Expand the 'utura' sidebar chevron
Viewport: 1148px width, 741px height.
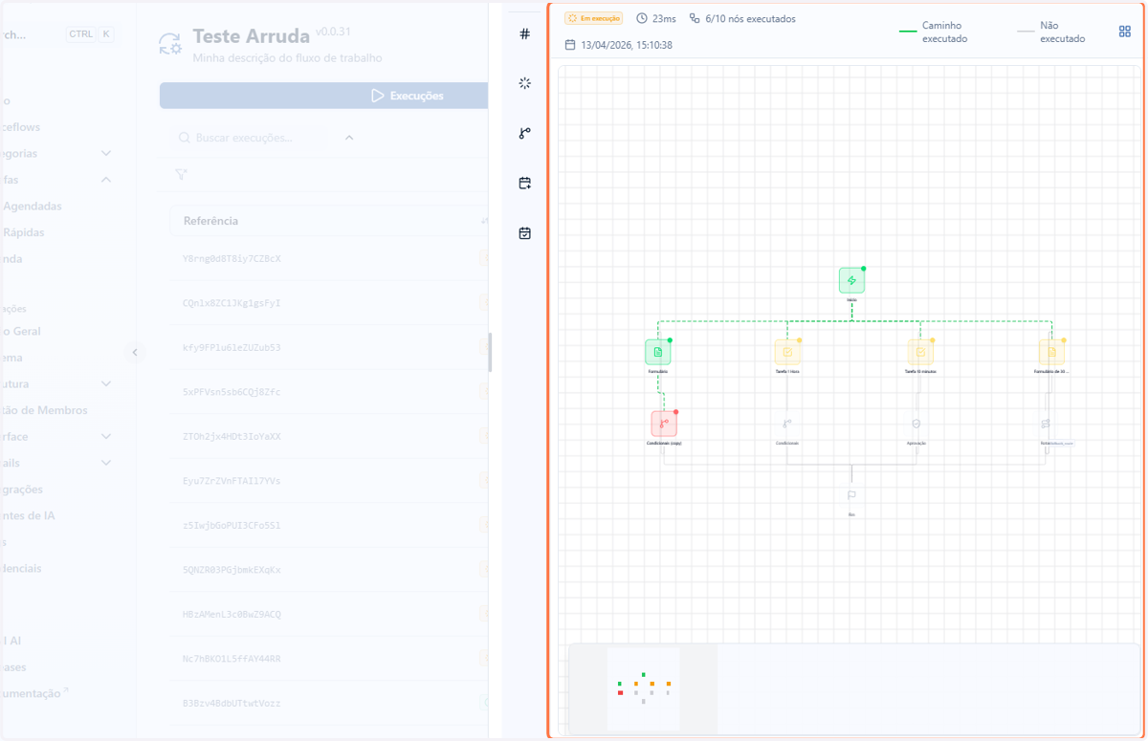(x=106, y=383)
